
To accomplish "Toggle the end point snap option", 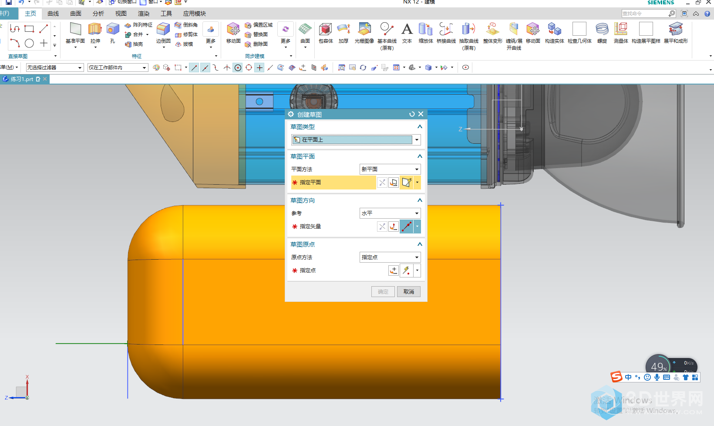I will coord(194,68).
